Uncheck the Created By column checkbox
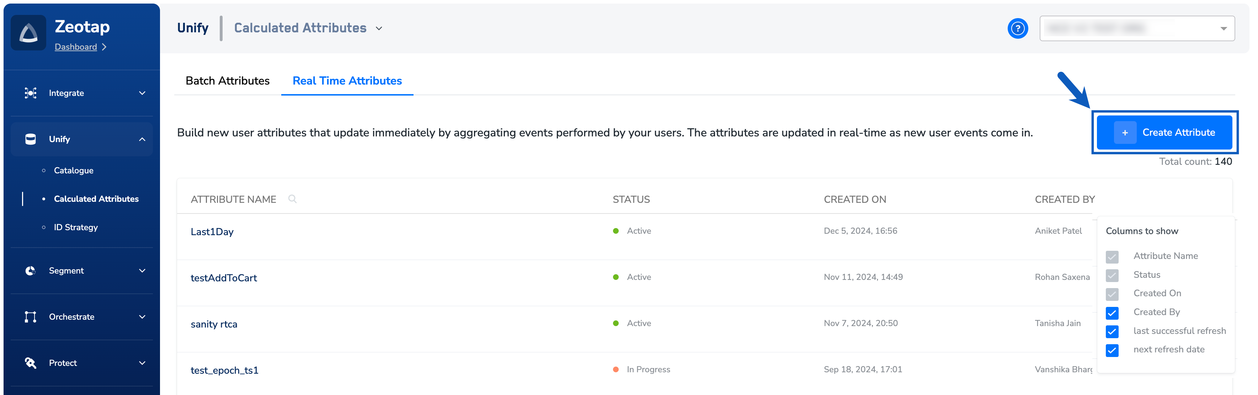 [x=1112, y=313]
